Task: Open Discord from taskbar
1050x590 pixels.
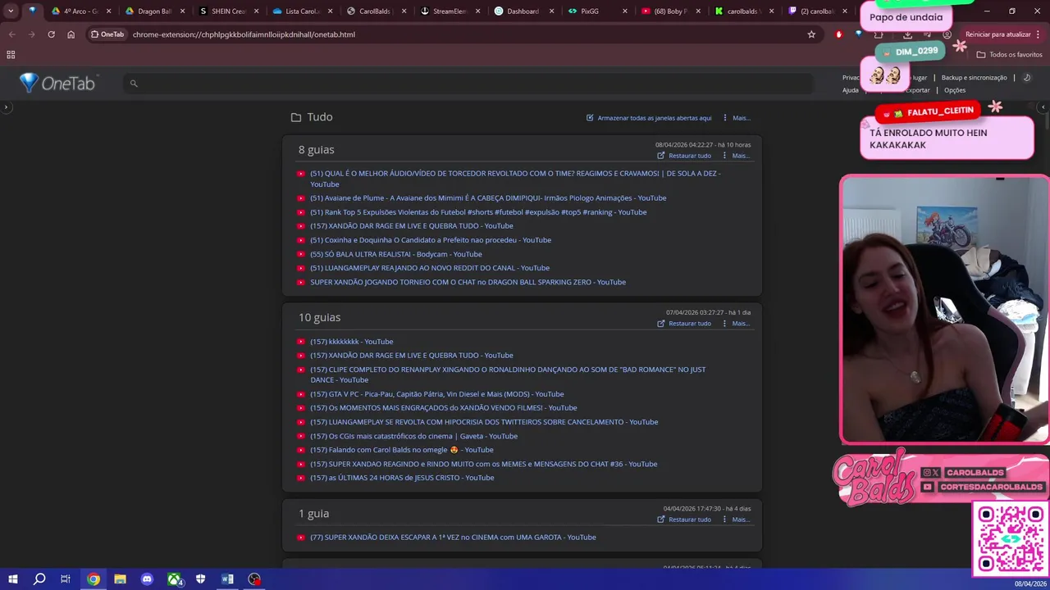Action: click(147, 579)
